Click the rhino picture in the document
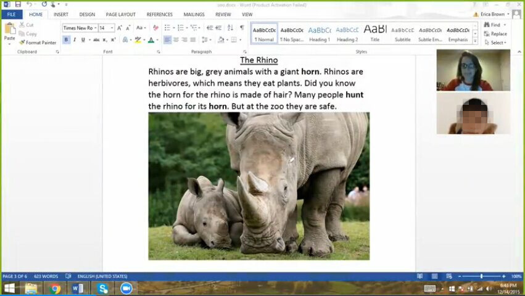 tap(258, 186)
